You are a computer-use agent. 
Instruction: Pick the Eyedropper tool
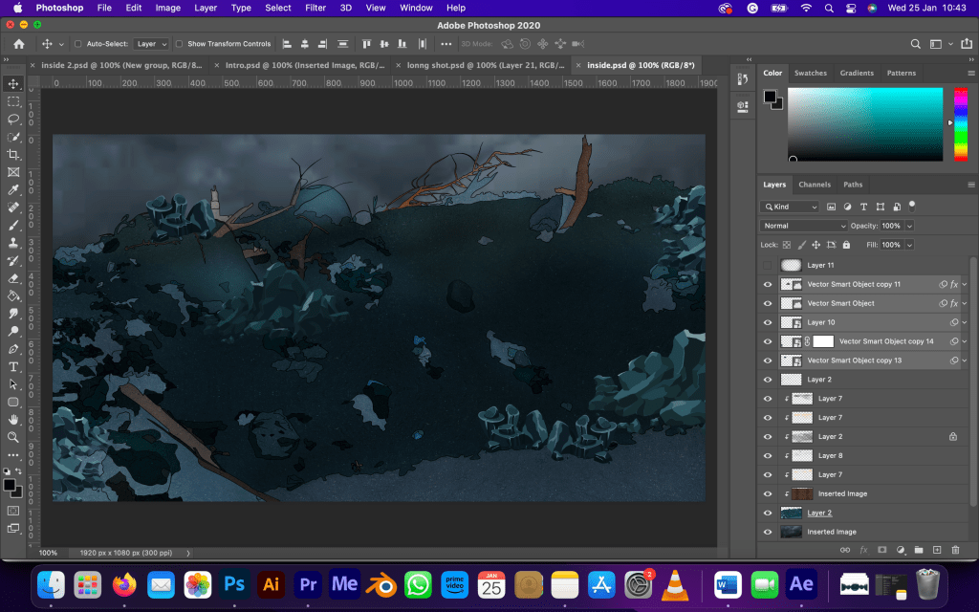click(13, 190)
